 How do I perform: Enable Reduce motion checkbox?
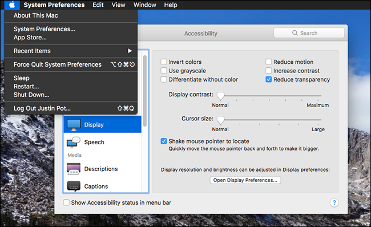(269, 62)
